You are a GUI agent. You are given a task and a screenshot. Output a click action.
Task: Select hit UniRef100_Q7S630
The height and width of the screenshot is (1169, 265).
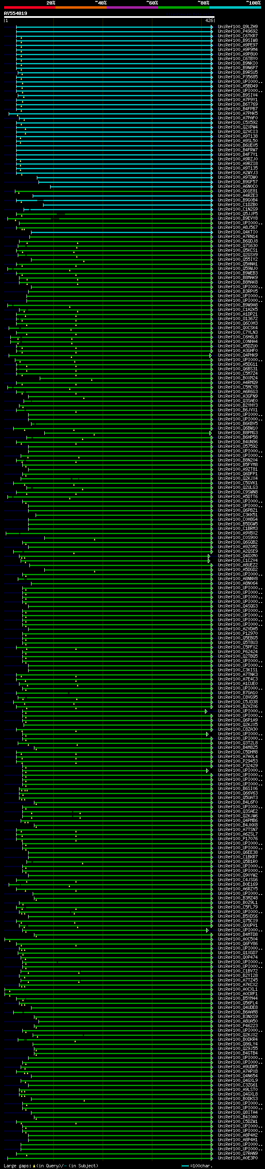[x=238, y=245]
